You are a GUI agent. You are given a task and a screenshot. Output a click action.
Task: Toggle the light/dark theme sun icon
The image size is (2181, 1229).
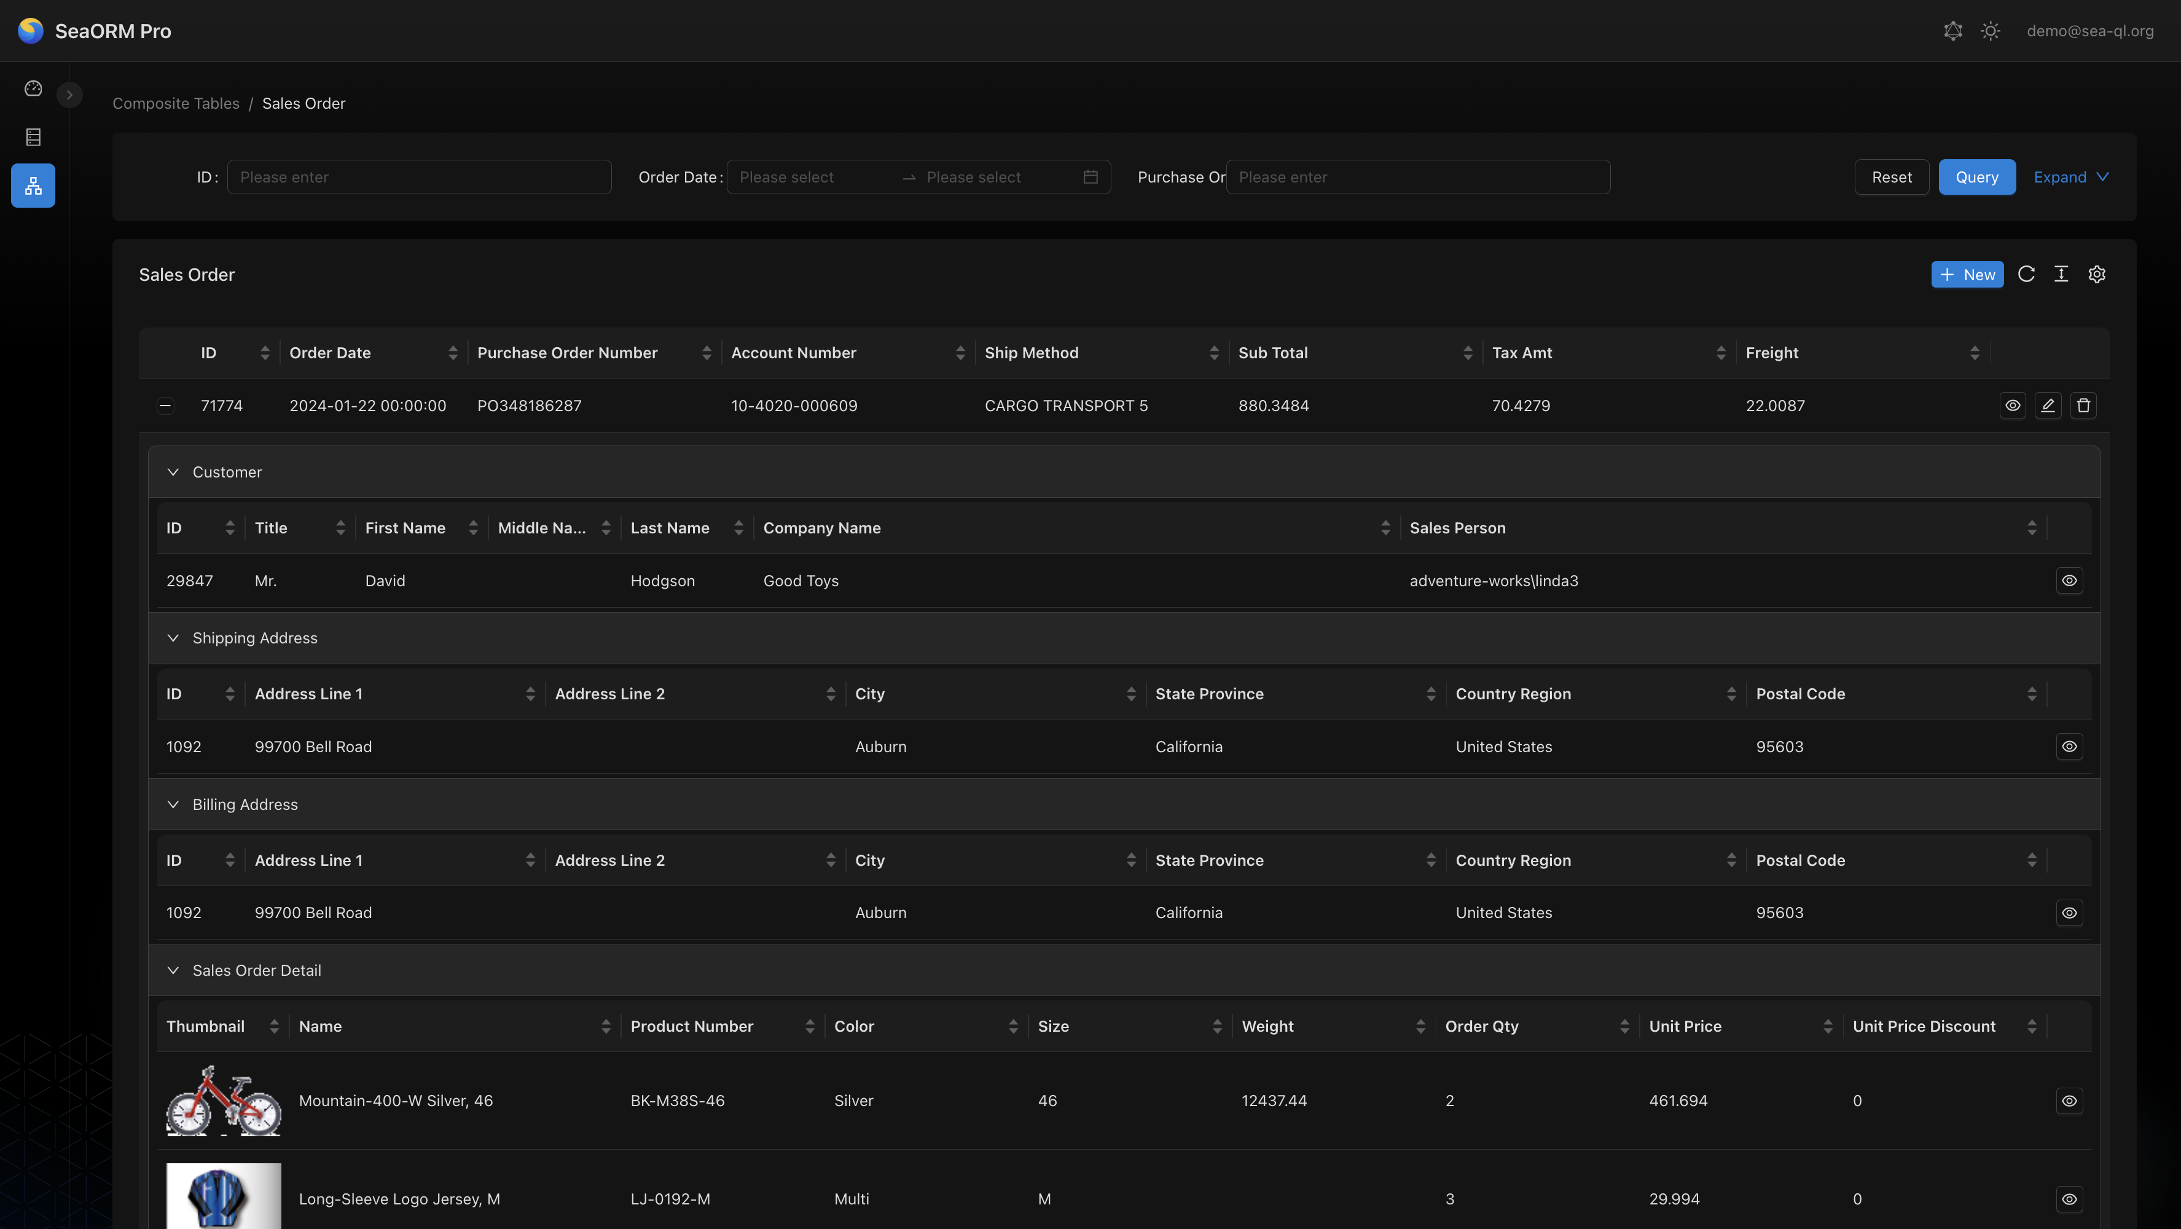point(1991,31)
